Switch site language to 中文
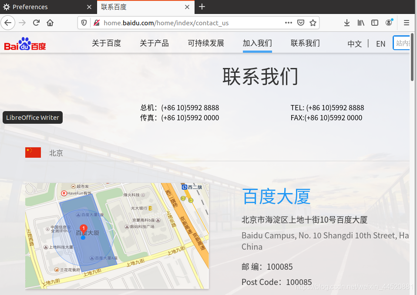 (354, 44)
